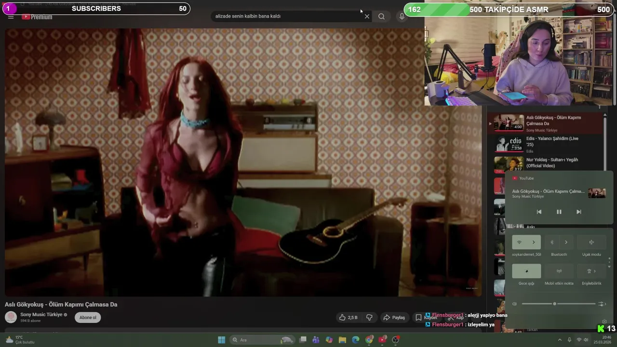Open the clock and date 20:46
Viewport: 617px width, 347px height.
point(603,340)
